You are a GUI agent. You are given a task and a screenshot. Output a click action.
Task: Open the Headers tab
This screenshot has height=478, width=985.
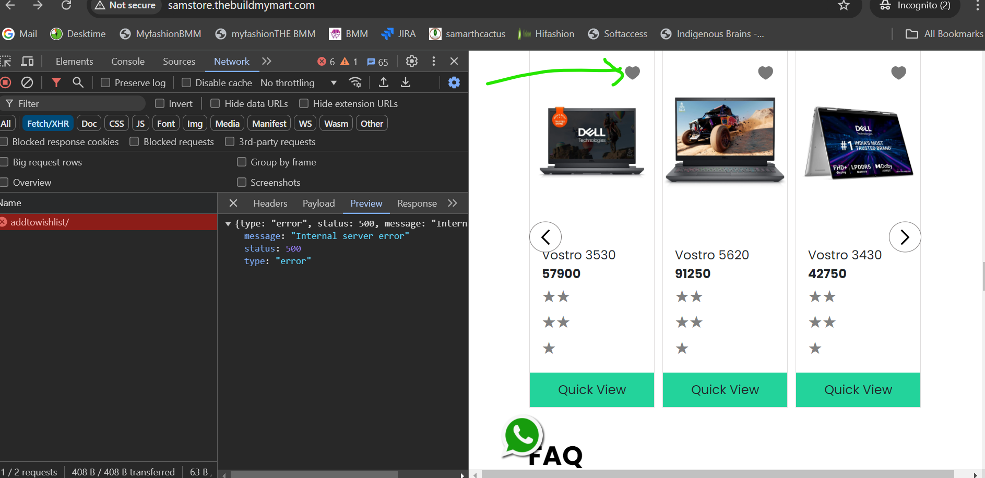(270, 203)
